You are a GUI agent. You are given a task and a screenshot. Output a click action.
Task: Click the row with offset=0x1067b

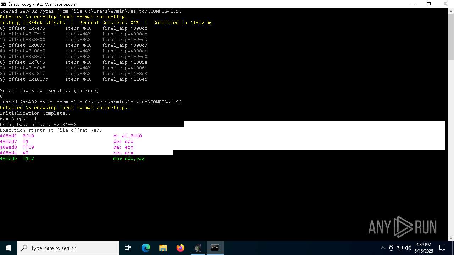[74, 79]
